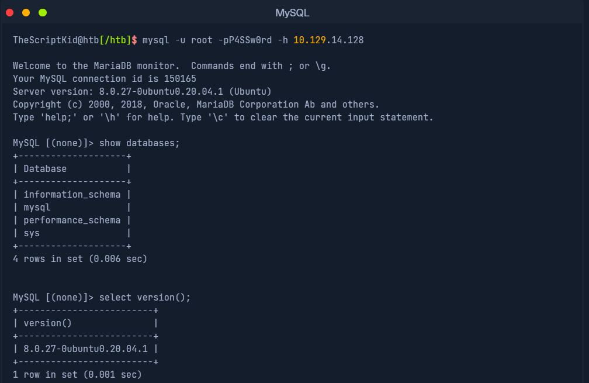Image resolution: width=589 pixels, height=383 pixels.
Task: Click the Server version line
Action: point(142,92)
